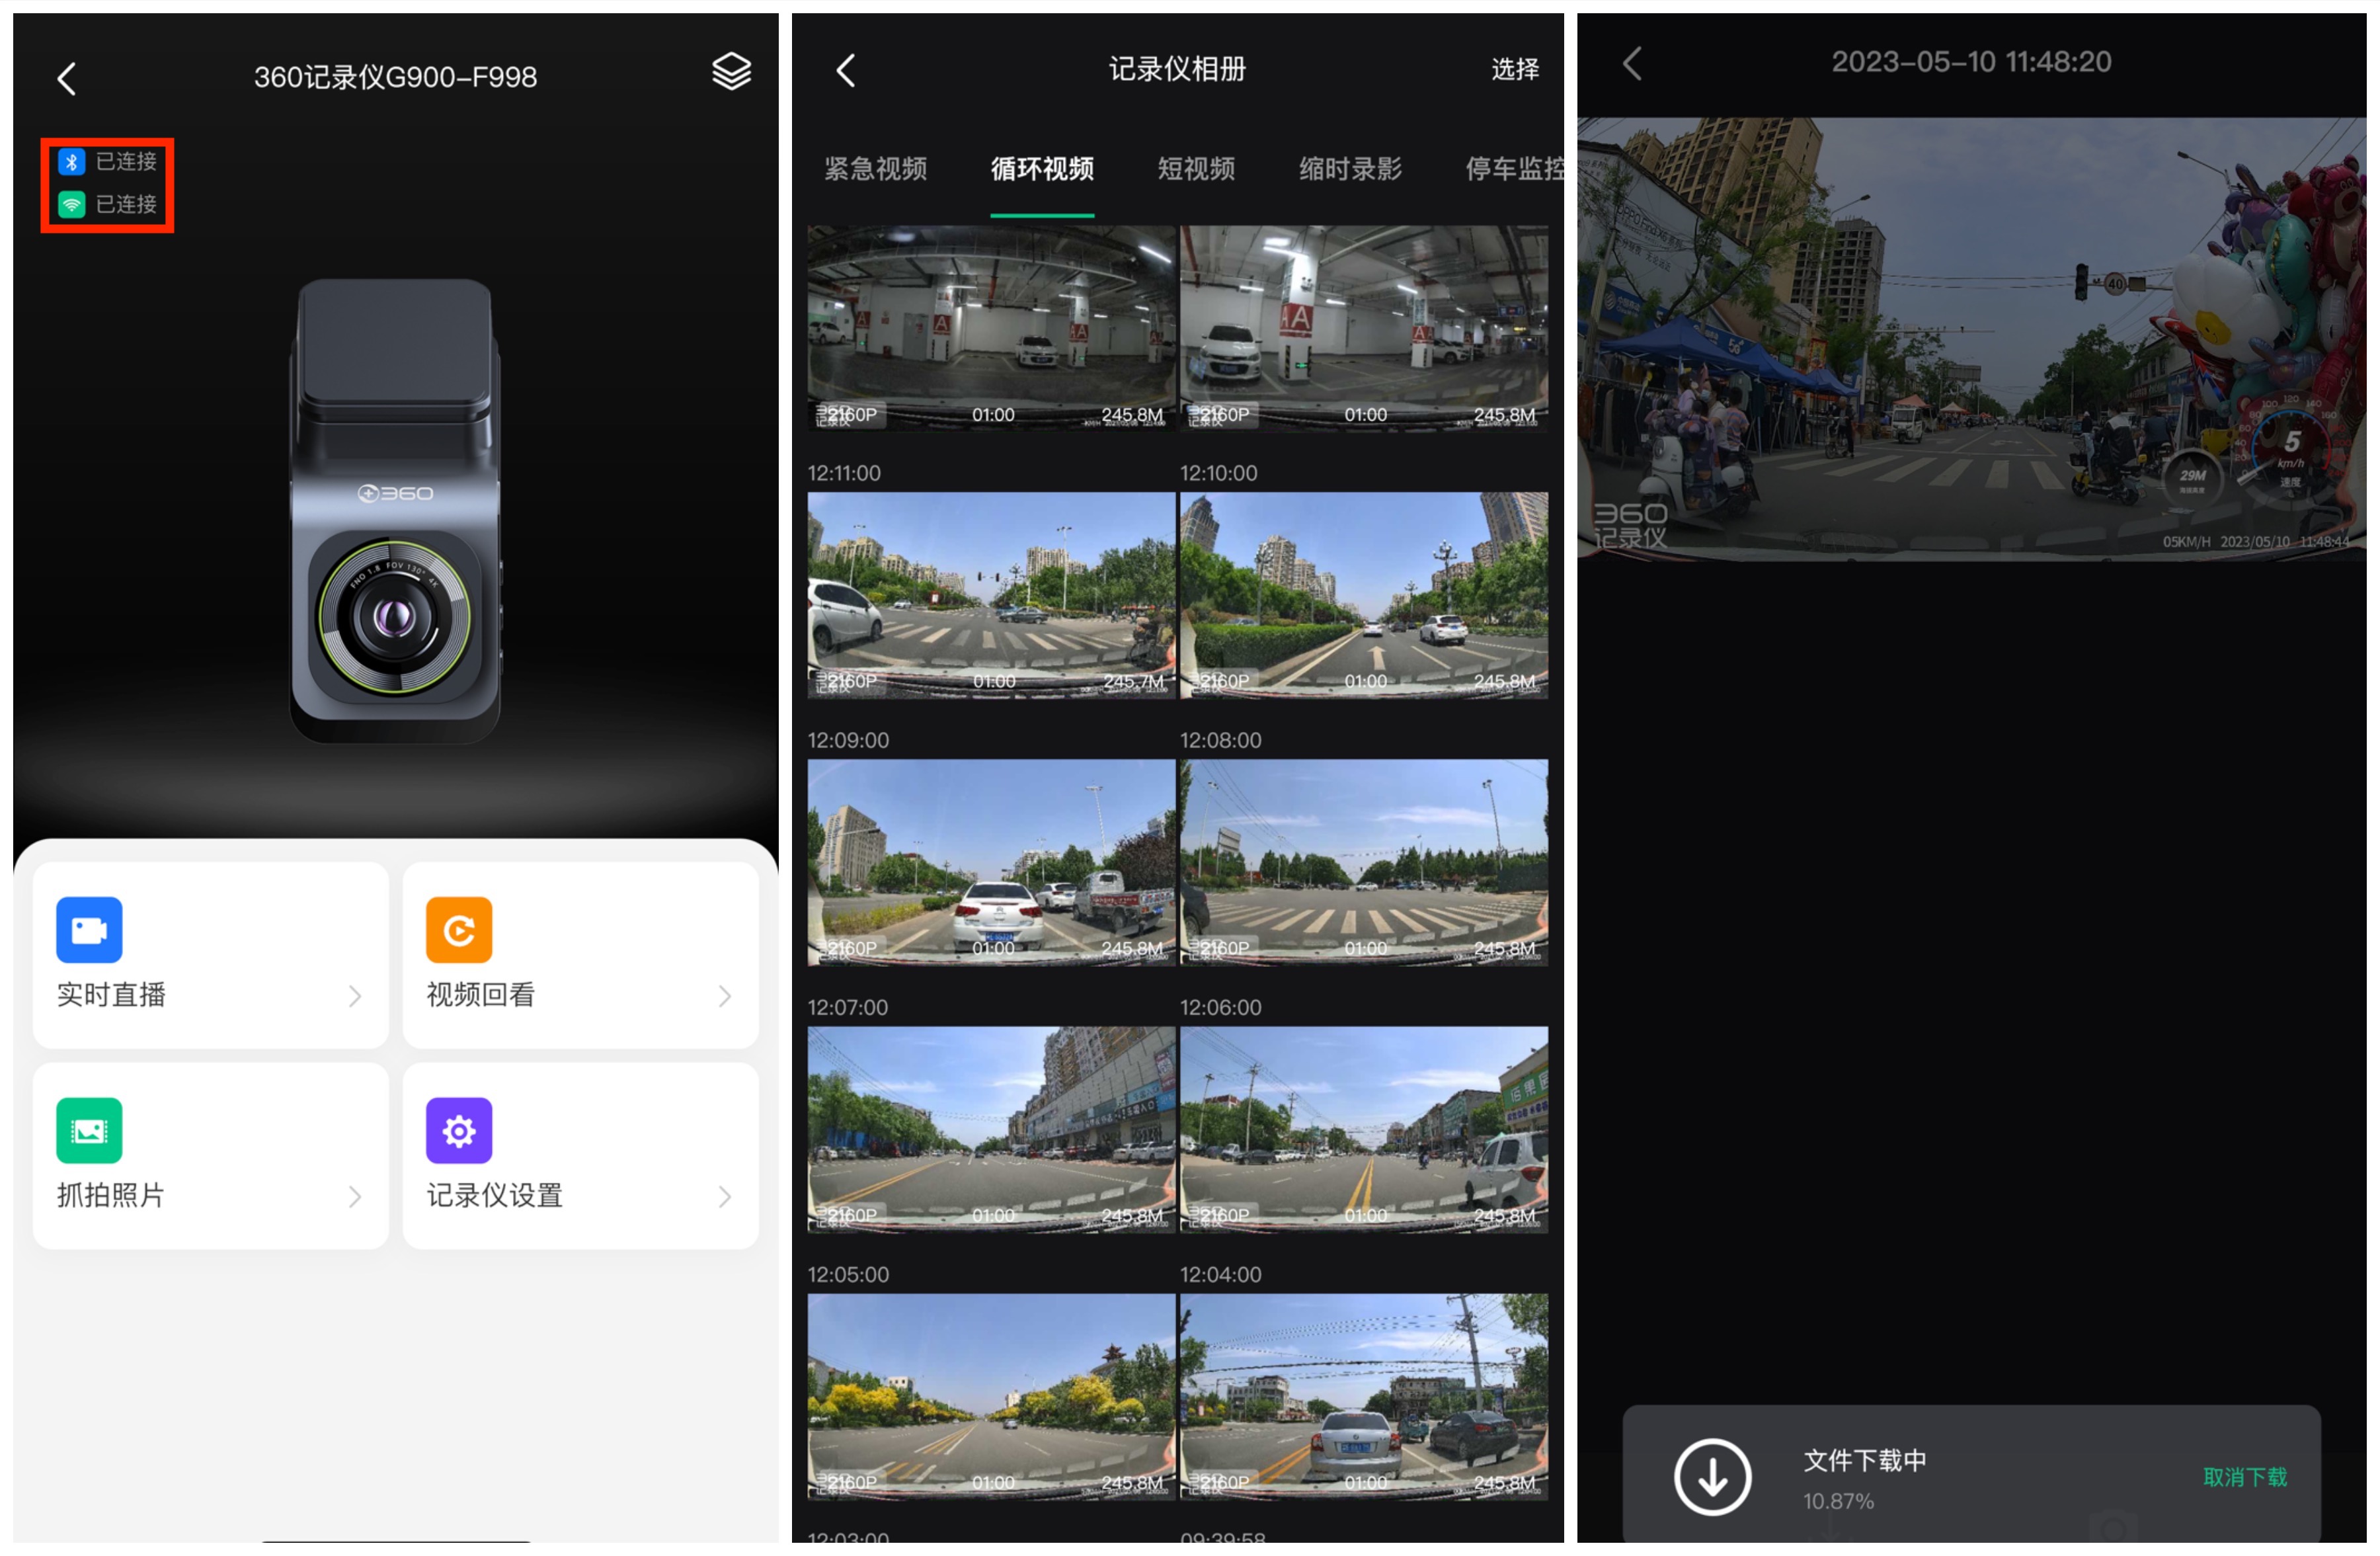2380x1556 pixels.
Task: Tap the green Wi-Fi connected icon
Action: click(72, 205)
